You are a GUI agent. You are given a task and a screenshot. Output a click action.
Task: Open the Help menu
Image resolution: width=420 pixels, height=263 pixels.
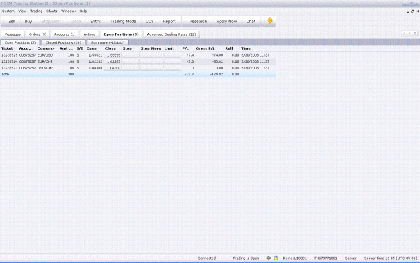click(83, 11)
